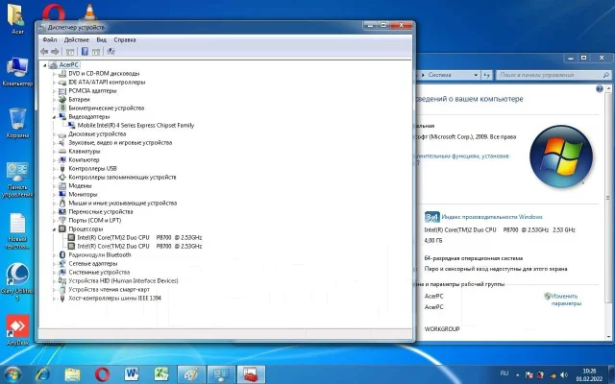This screenshot has width=615, height=384.
Task: Select Mobile Intel(R) 4 Series Express Chipset Family
Action: [x=135, y=126]
